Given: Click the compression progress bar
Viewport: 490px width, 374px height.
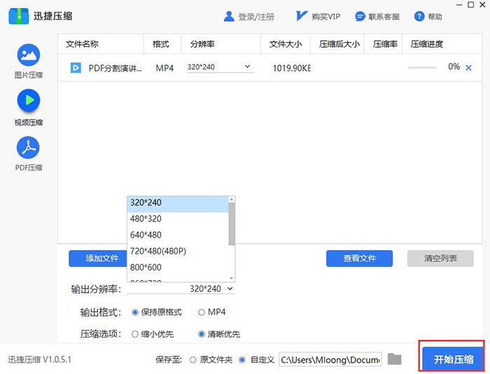Looking at the screenshot, I should coord(422,67).
